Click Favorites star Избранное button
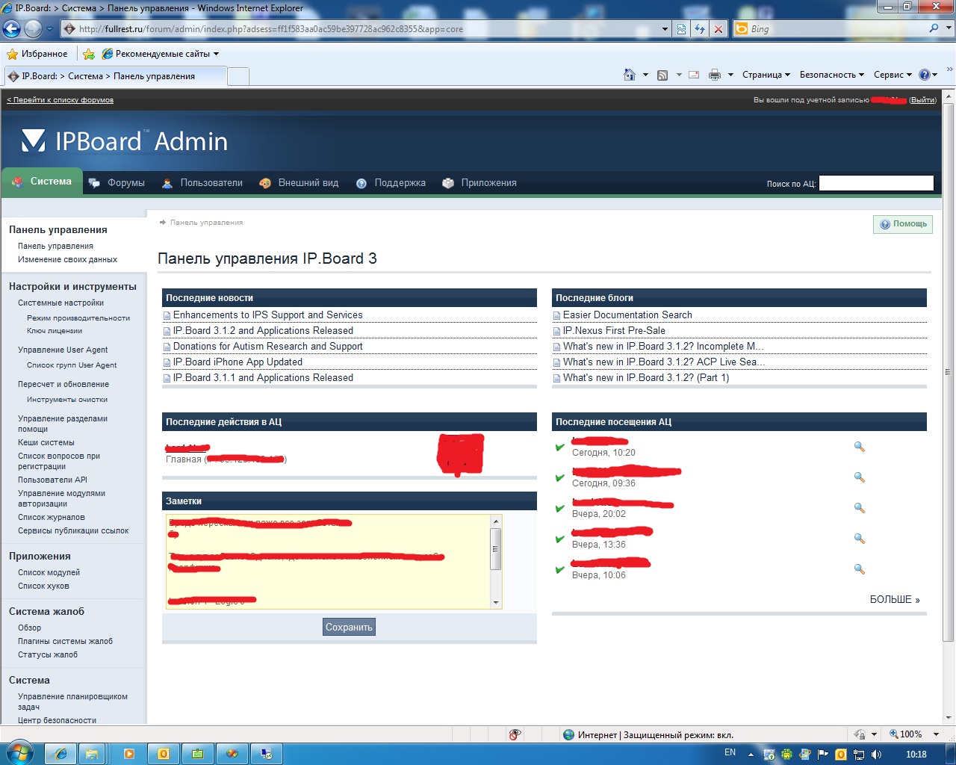956x765 pixels. [37, 54]
